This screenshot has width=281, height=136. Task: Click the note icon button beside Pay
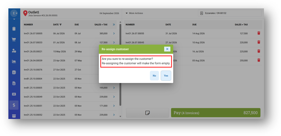(x=148, y=113)
